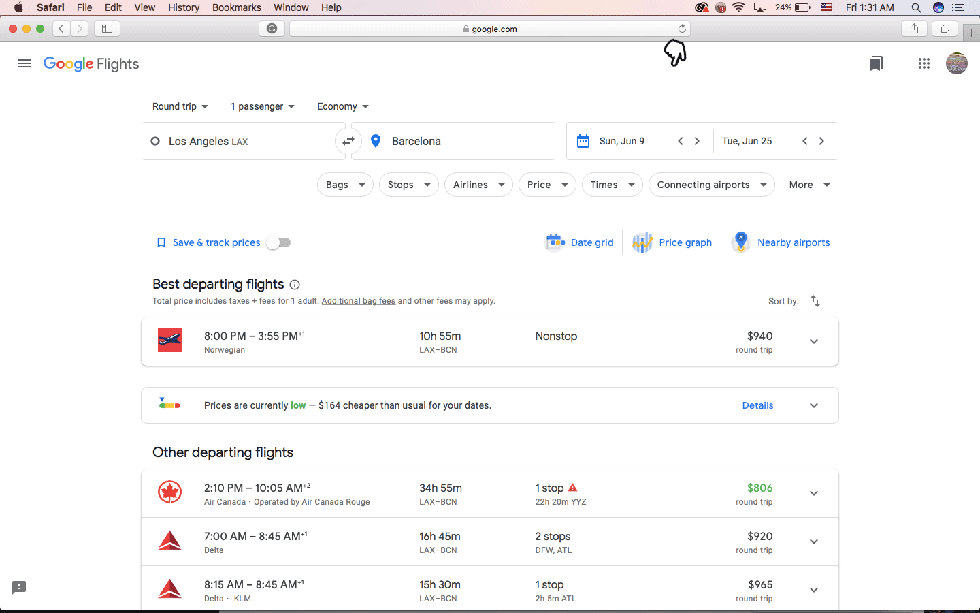
Task: Click the Grammarly extension icon in the toolbar
Action: 272,29
